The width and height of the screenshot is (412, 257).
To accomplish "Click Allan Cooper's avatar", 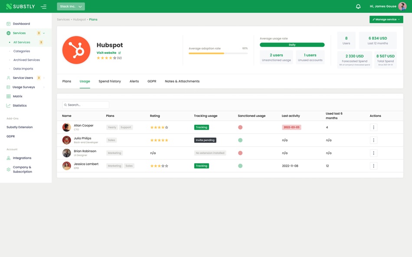I will tap(66, 127).
